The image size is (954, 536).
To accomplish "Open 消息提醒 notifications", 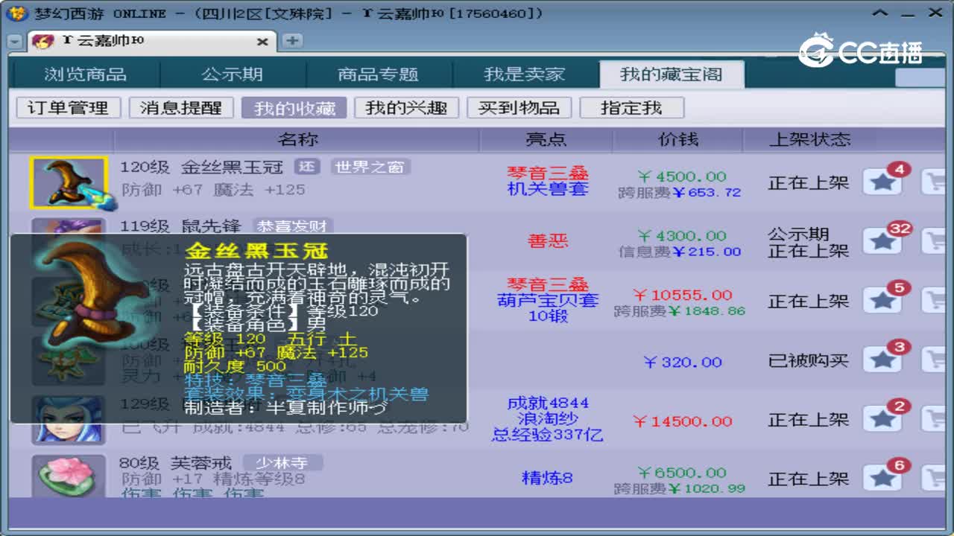I will click(181, 108).
